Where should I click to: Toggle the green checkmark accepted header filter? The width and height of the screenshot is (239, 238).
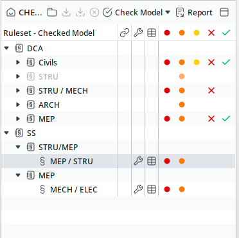[226, 33]
